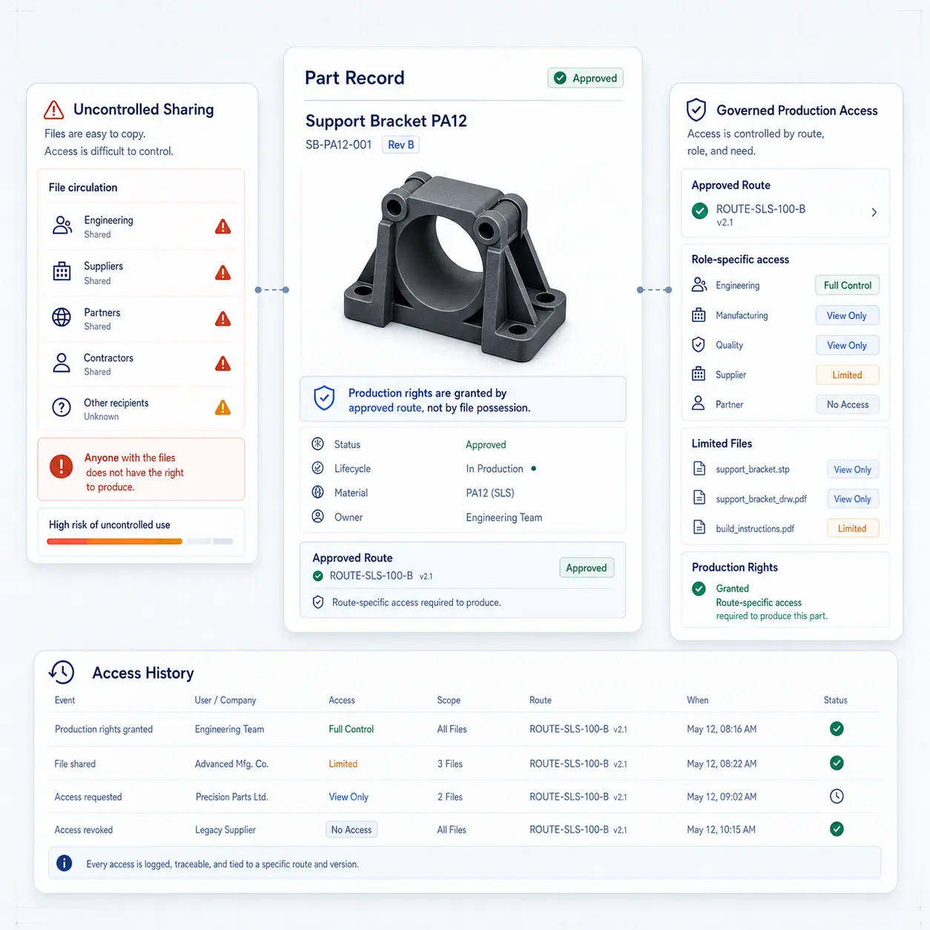Click the Uncontrolled Sharing warning triangle icon

click(x=53, y=110)
